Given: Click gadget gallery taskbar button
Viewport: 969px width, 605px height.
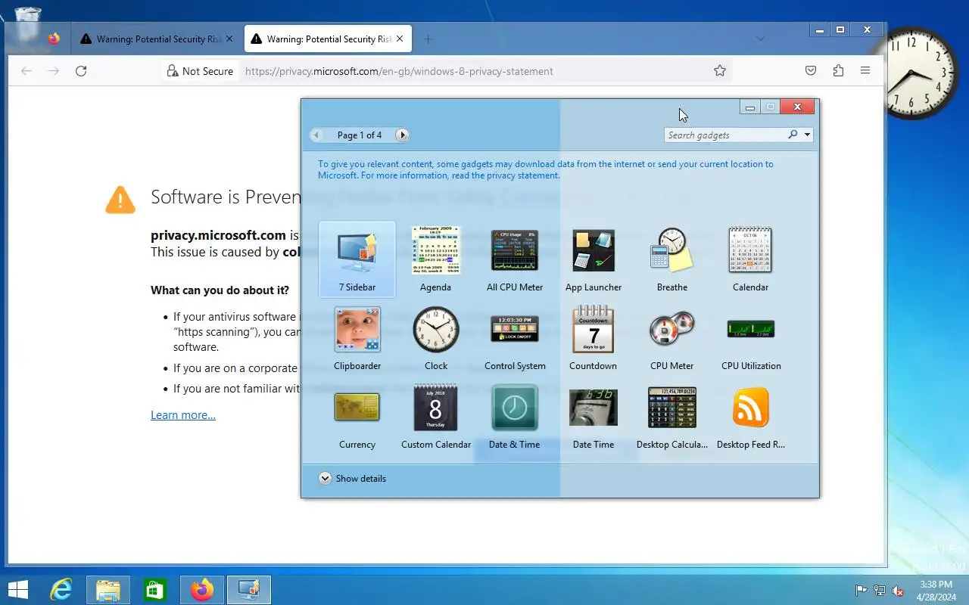Looking at the screenshot, I should tap(249, 589).
